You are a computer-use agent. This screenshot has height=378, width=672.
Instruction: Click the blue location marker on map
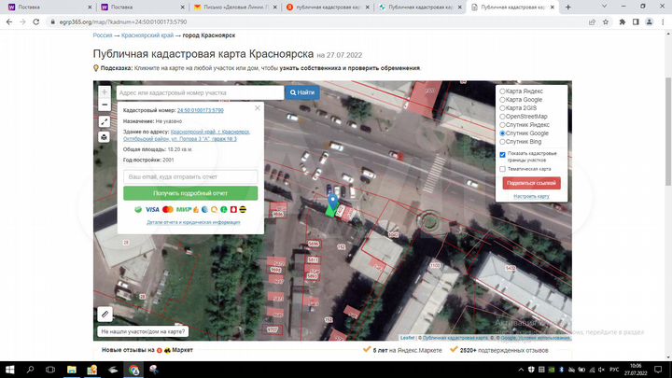pyautogui.click(x=333, y=202)
